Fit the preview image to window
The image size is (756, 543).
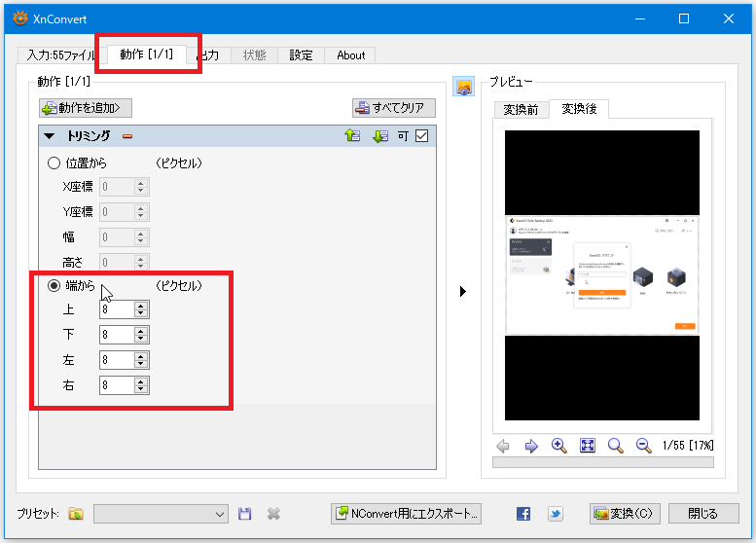[x=588, y=446]
